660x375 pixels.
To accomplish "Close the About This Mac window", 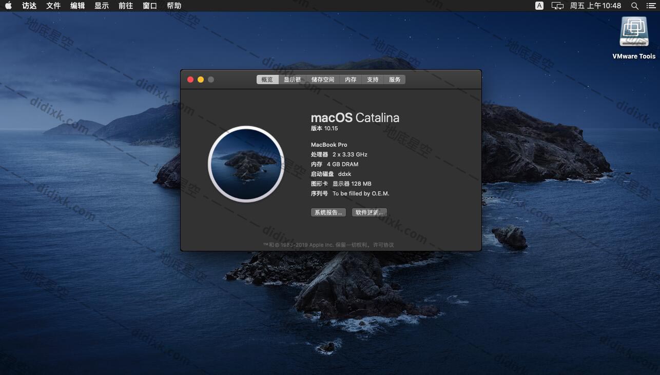I will [x=190, y=80].
